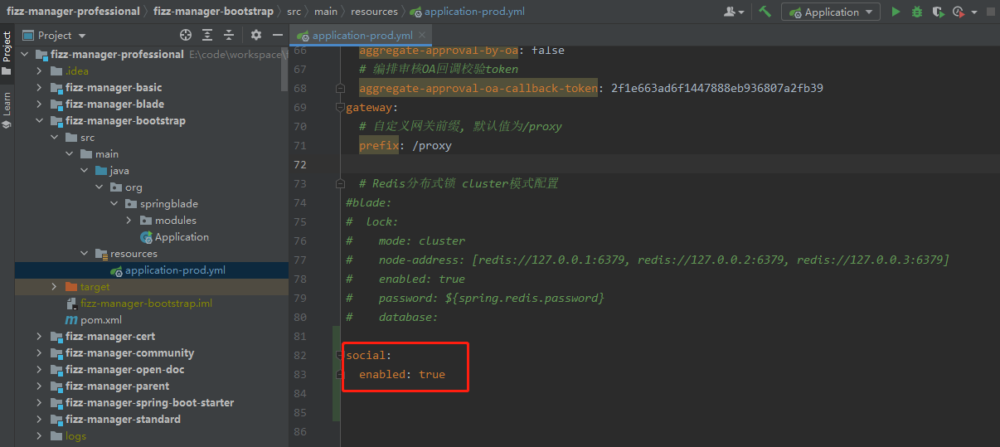Image resolution: width=1000 pixels, height=447 pixels.
Task: Start debugging with the green bug icon
Action: point(917,12)
